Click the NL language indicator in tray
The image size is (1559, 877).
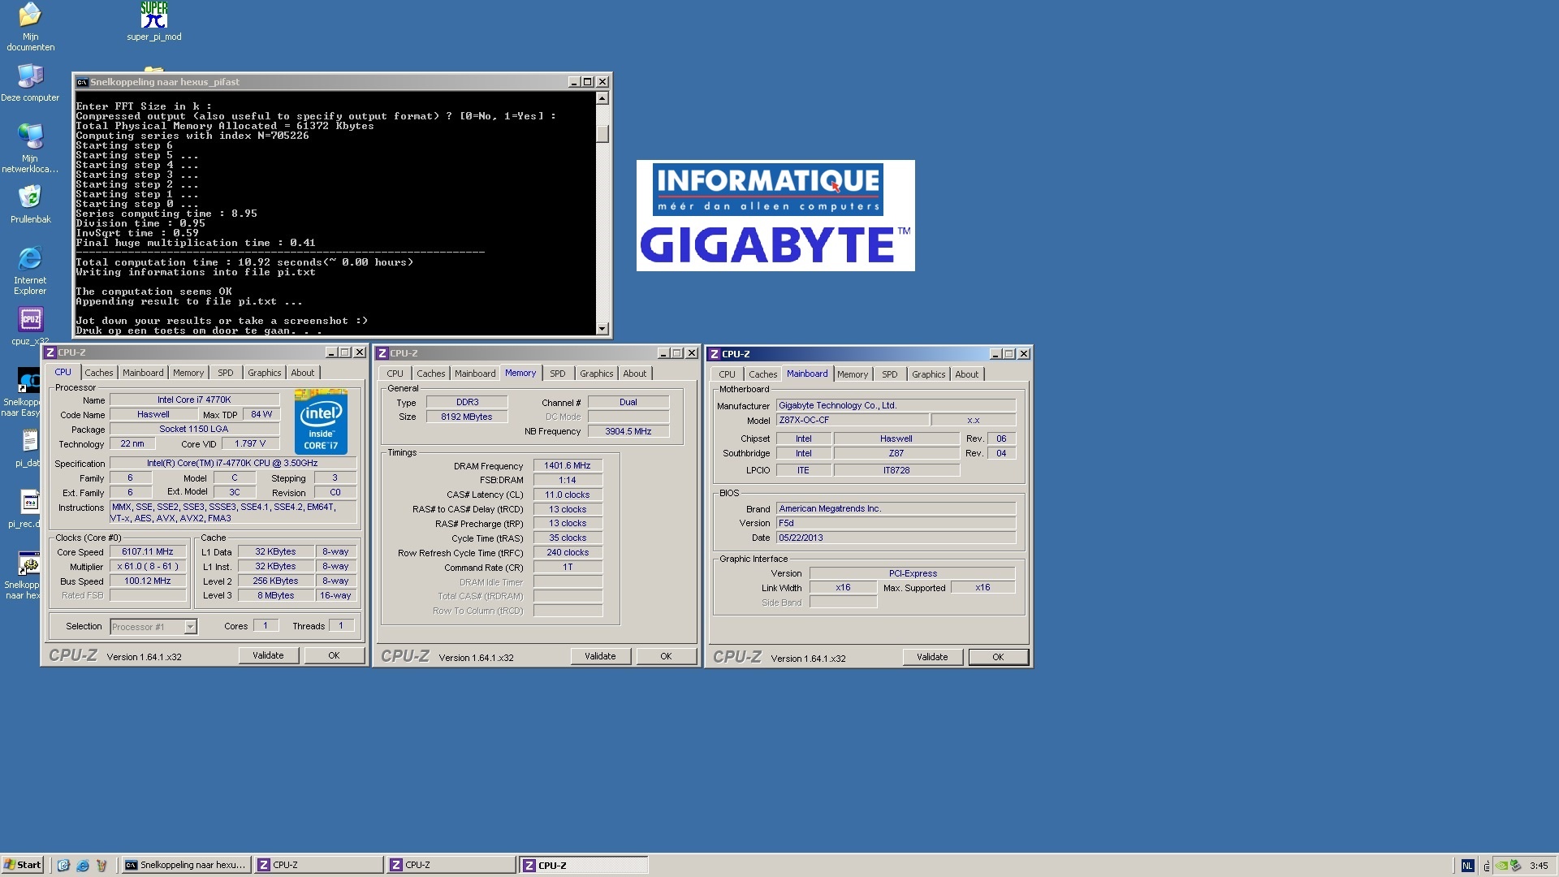point(1466,866)
